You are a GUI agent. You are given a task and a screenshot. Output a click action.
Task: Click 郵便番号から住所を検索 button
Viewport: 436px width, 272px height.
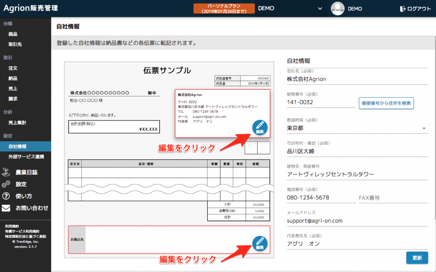point(386,103)
